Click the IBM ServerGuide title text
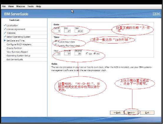The width and height of the screenshot is (163, 124). pos(16,14)
